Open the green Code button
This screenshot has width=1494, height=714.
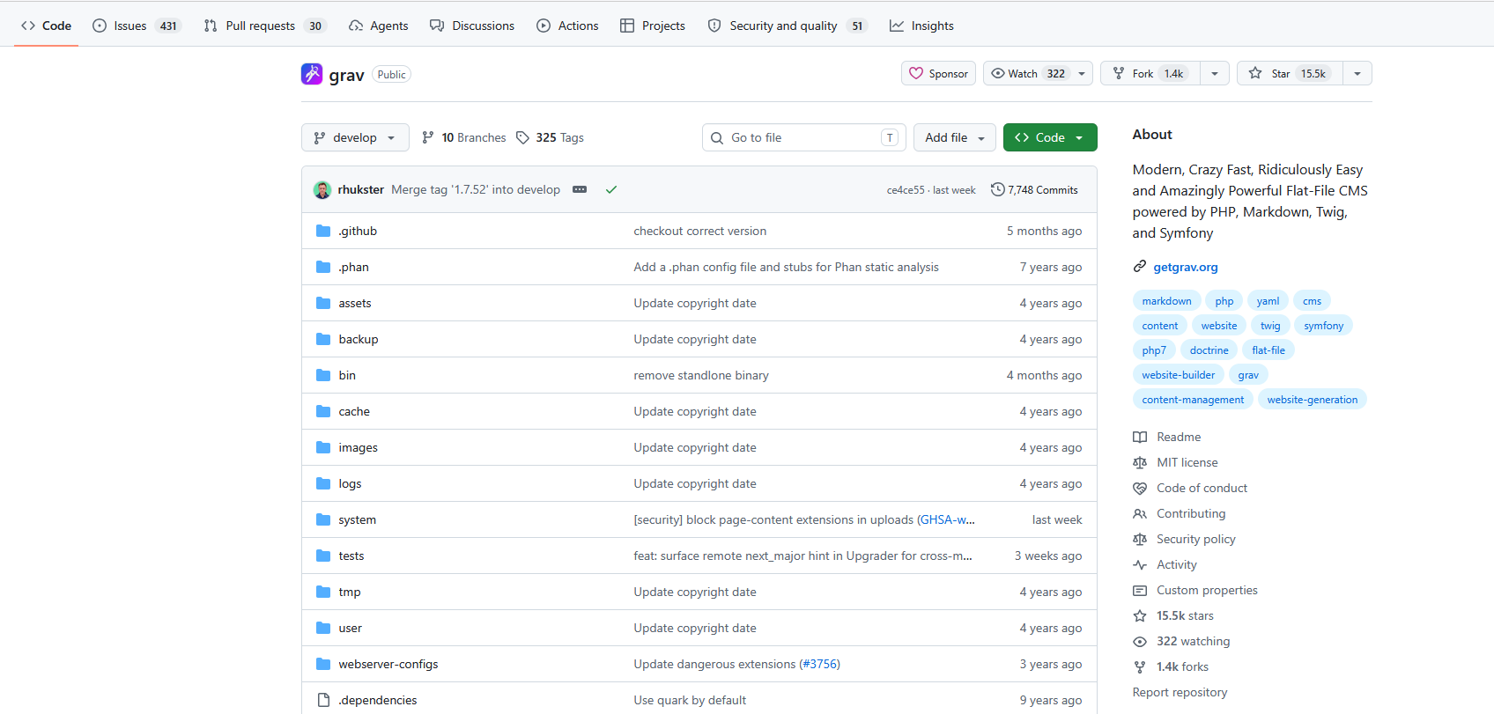click(x=1050, y=137)
